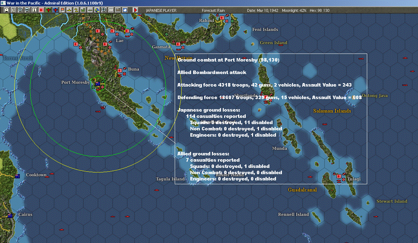Viewport: 418px width, 243px height.
Task: Click the 'Defending force 18607 troops' line
Action: point(269,97)
